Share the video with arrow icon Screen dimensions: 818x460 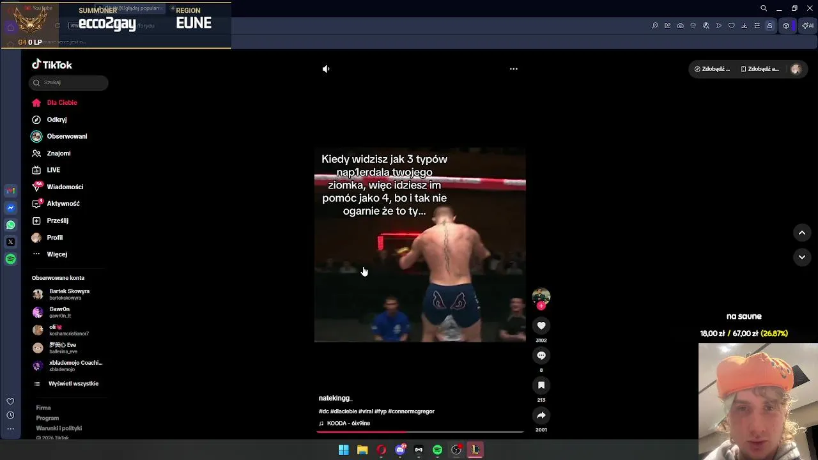541,415
